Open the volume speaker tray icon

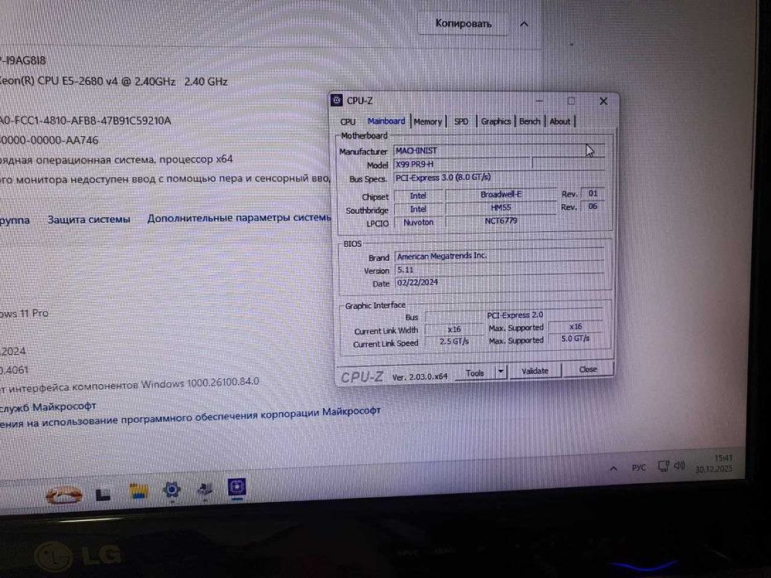pyautogui.click(x=679, y=465)
